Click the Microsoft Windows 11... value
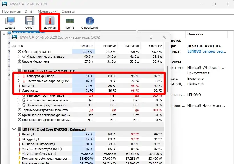The height and width of the screenshot is (164, 234). (206, 67)
